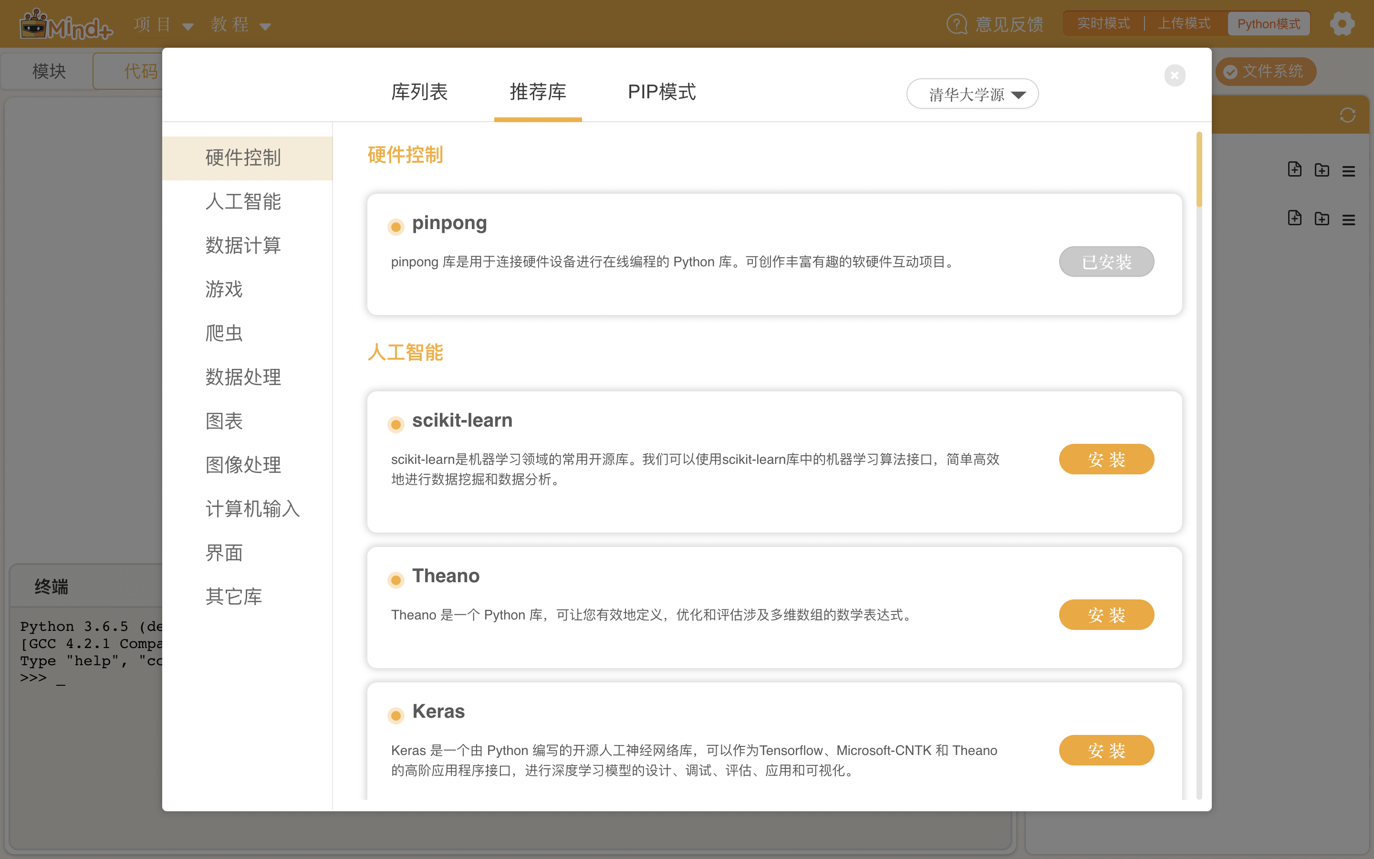This screenshot has width=1374, height=859.
Task: Click the orange dot beside scikit-learn
Action: pyautogui.click(x=396, y=424)
